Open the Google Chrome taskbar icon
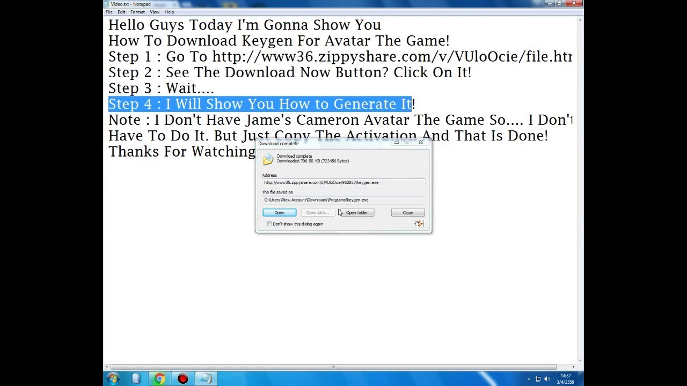 pyautogui.click(x=159, y=379)
